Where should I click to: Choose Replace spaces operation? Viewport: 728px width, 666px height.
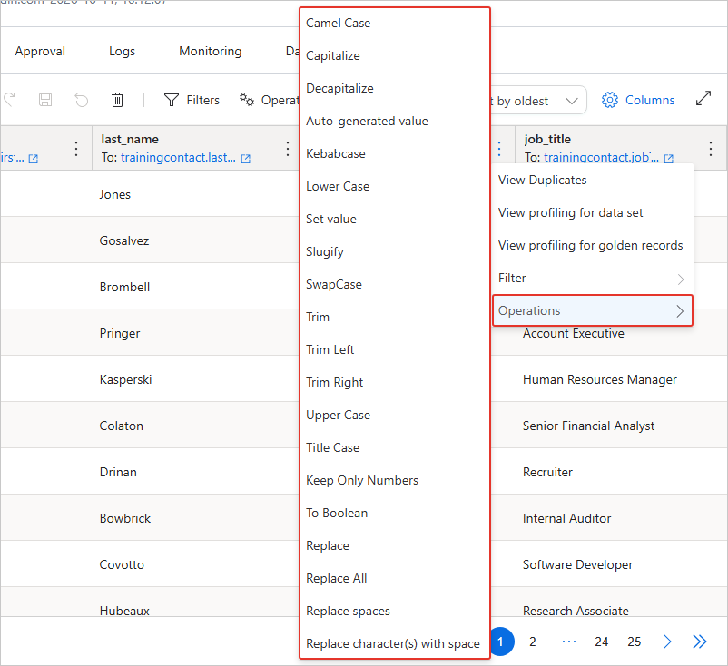tap(395, 611)
